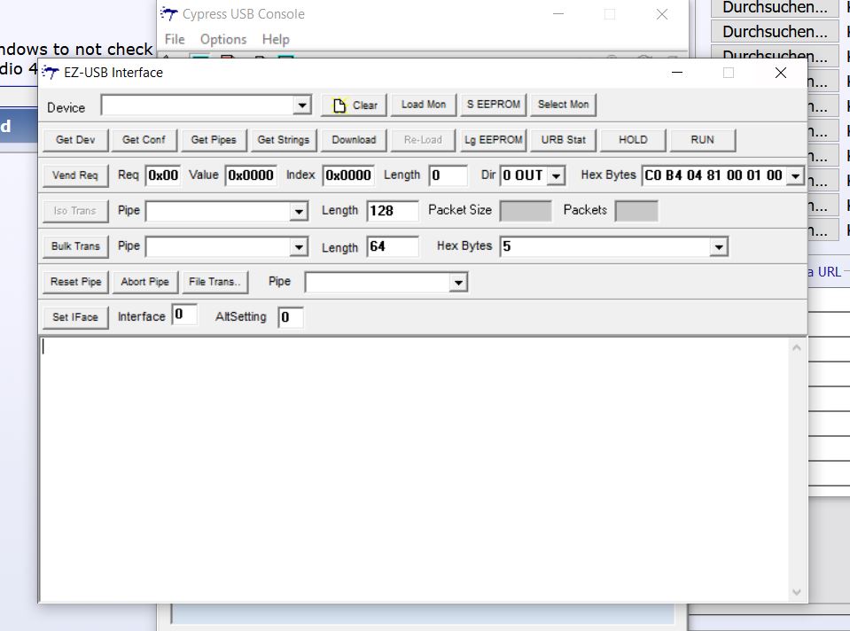Click the log scrollbar up arrow
The width and height of the screenshot is (850, 631).
pos(796,348)
